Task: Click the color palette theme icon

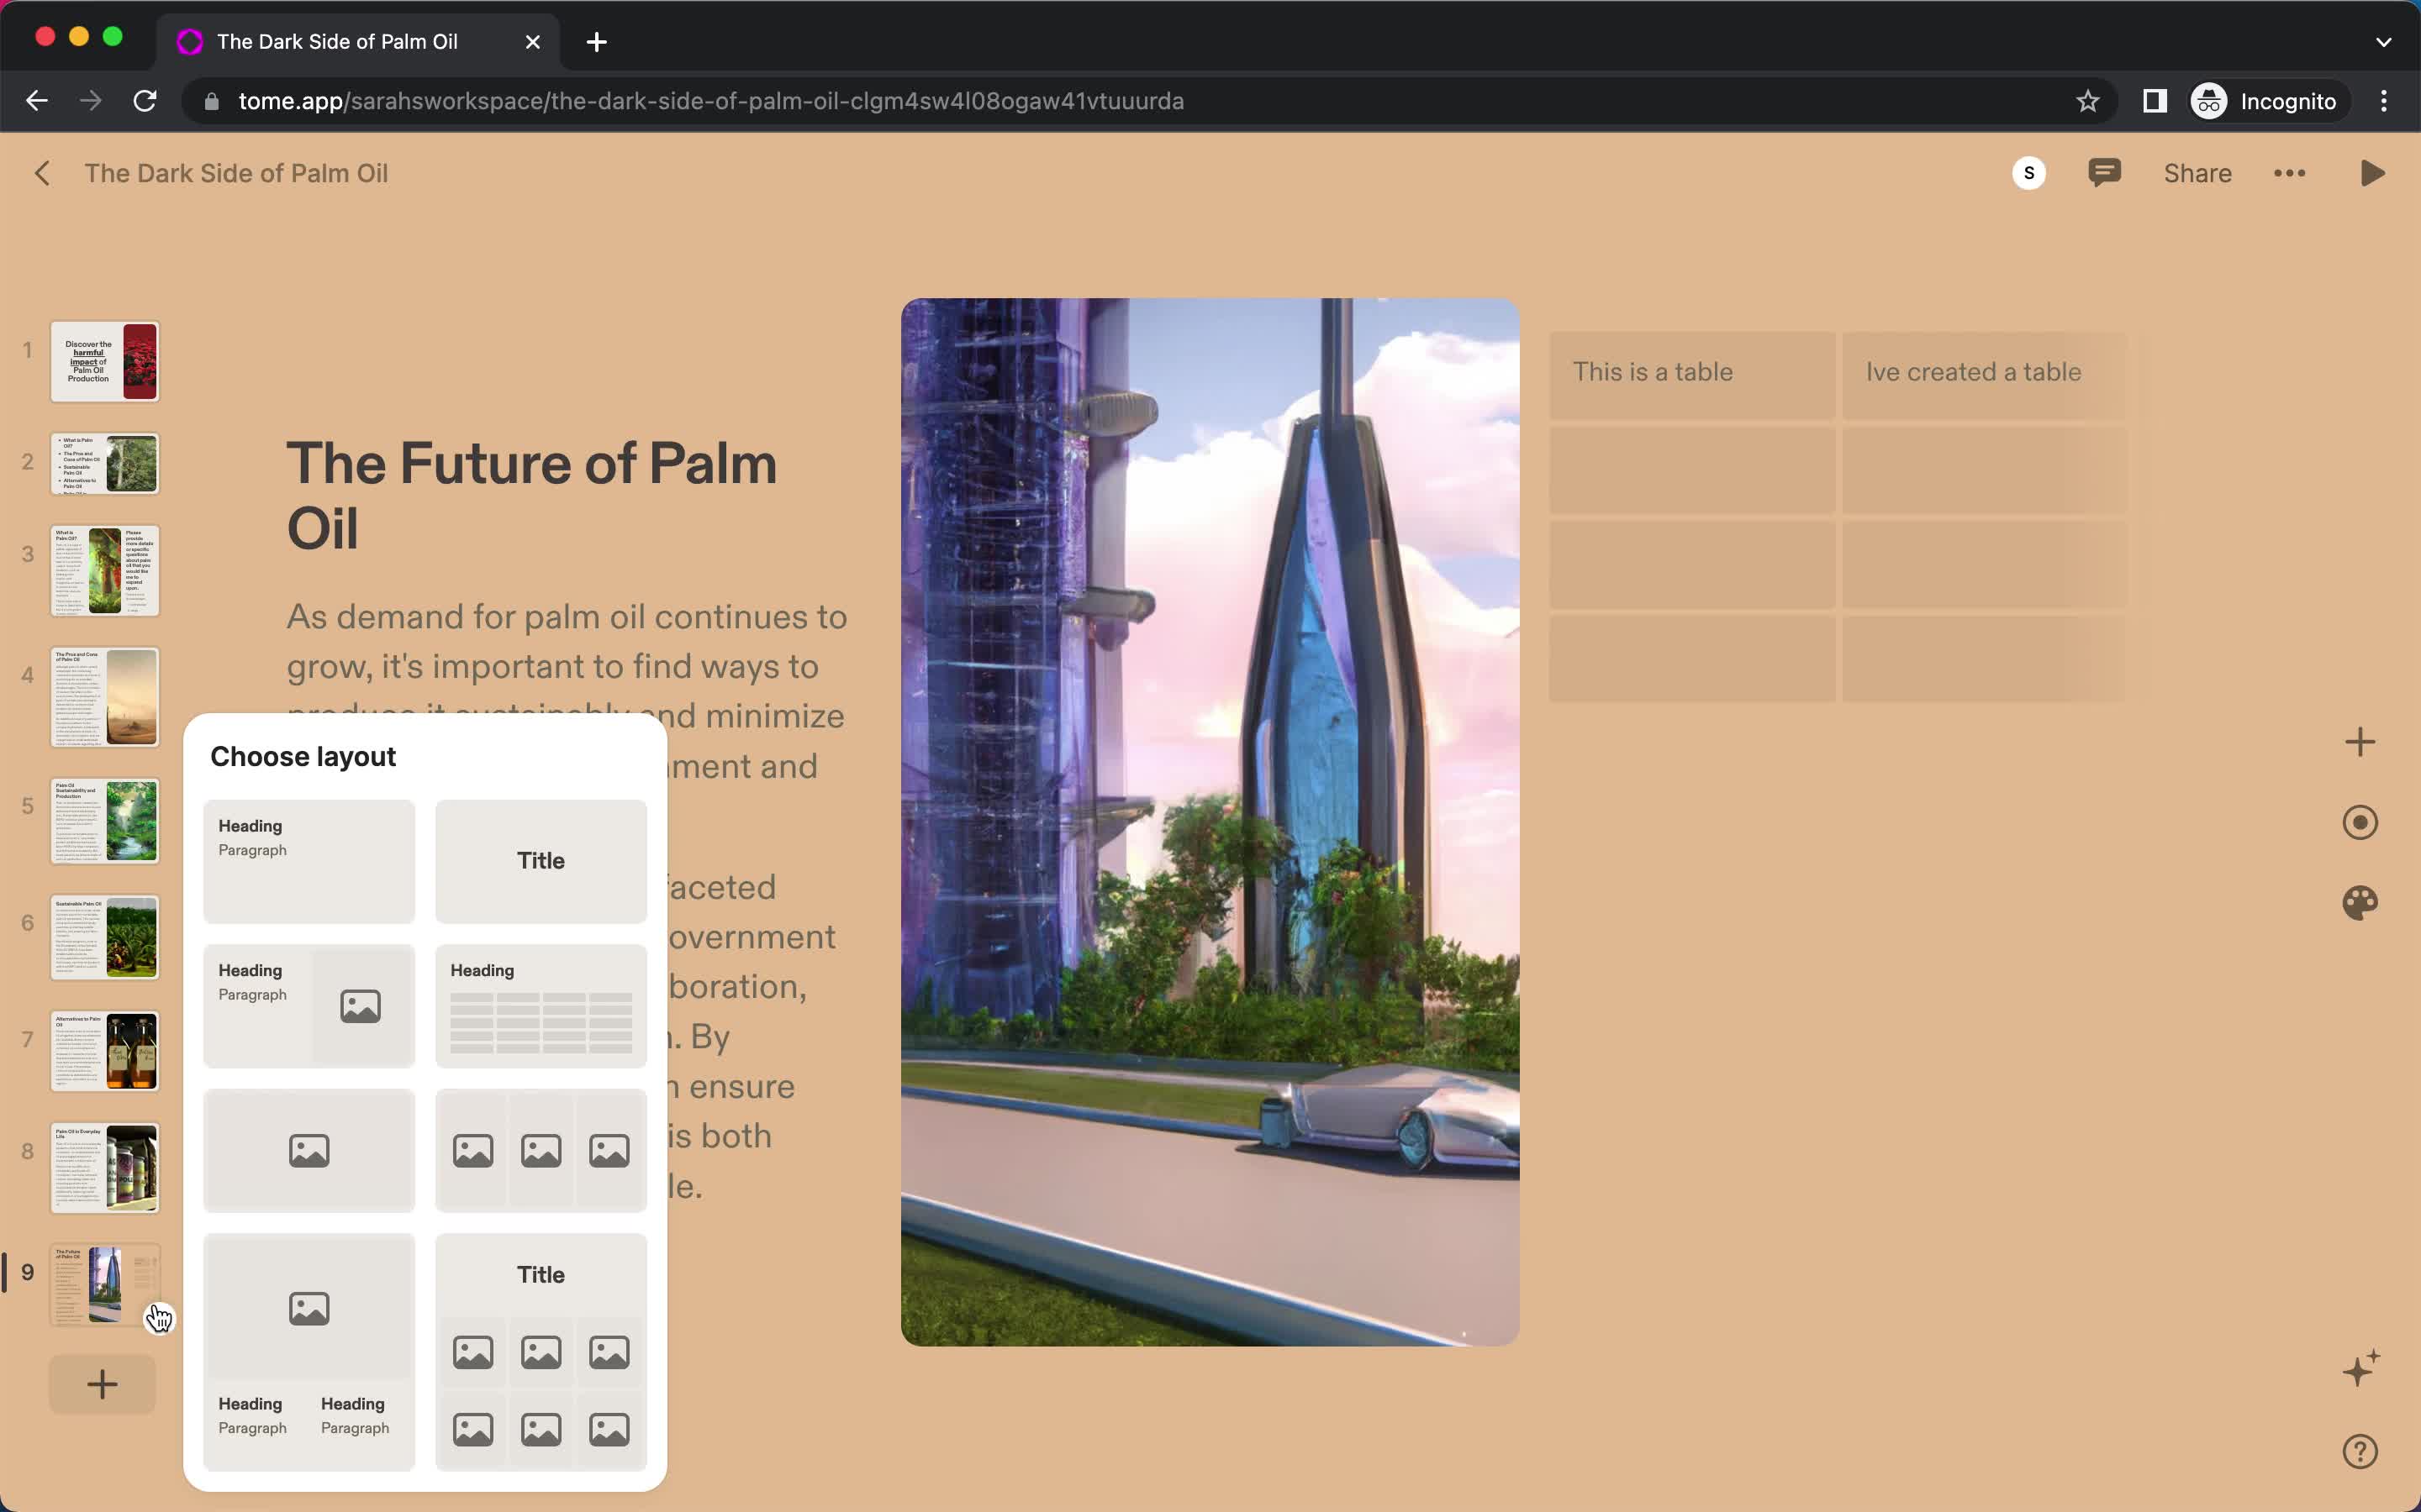Action: (x=2362, y=902)
